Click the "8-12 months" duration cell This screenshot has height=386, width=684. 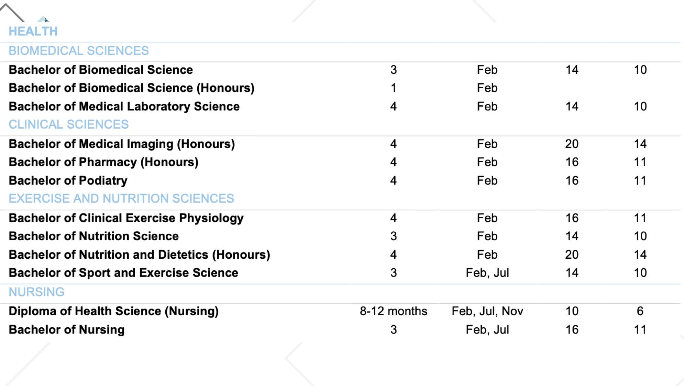[393, 311]
